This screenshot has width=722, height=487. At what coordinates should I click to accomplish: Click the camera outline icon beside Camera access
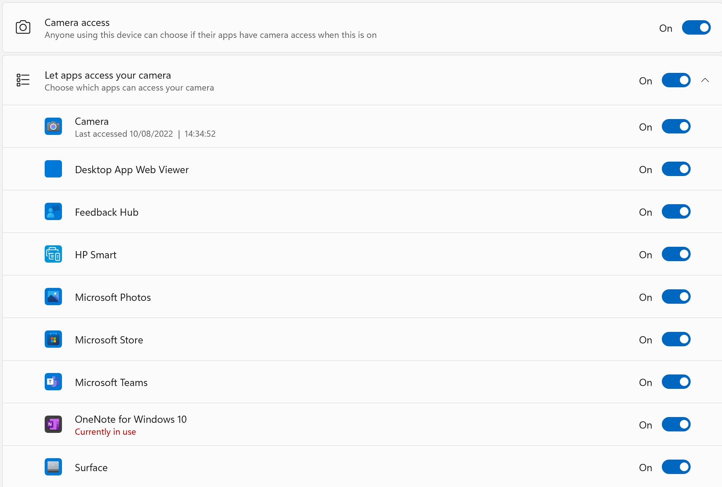pos(23,27)
